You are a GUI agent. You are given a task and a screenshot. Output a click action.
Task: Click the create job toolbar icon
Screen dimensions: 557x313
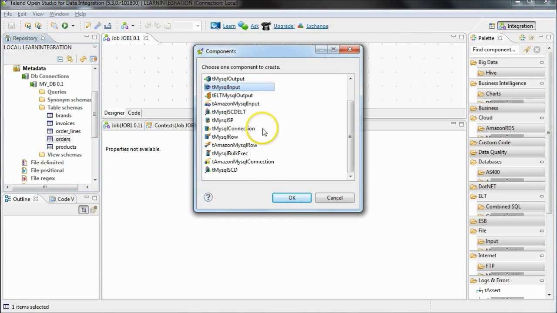point(125,26)
